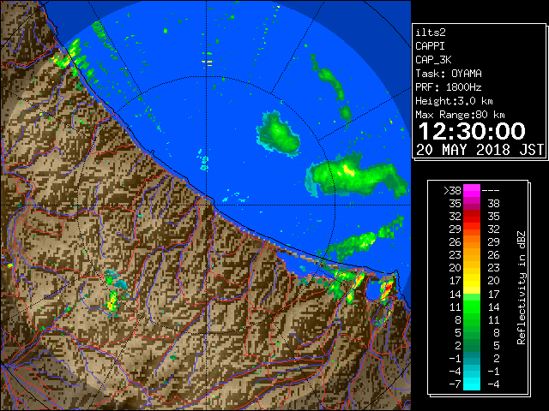Screen dimensions: 549x411
Task: Click the '20 MAY 2018 JST' date
Action: tap(480, 150)
